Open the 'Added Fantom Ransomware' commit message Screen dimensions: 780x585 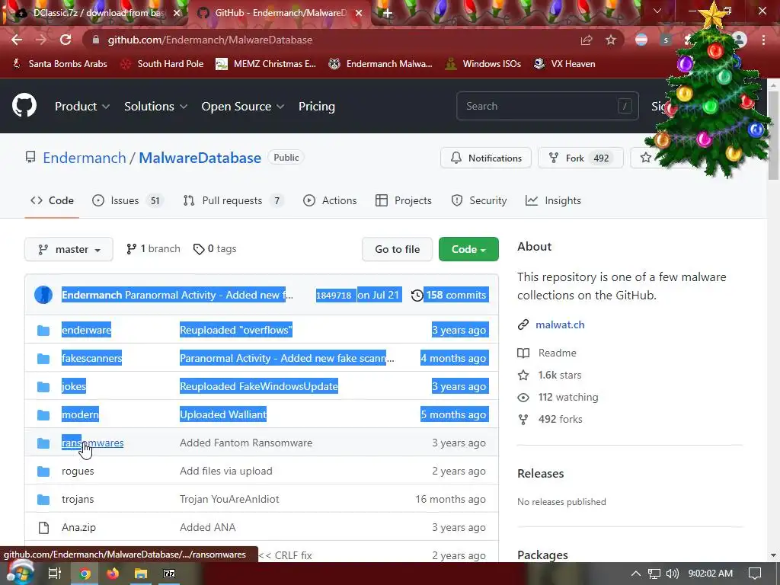coord(246,443)
